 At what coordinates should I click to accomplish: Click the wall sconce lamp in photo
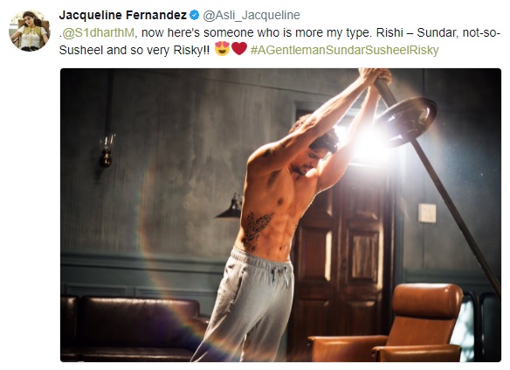(x=107, y=150)
